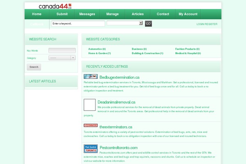
Task: Open the Building & Construction (1) category
Action: 148,53
